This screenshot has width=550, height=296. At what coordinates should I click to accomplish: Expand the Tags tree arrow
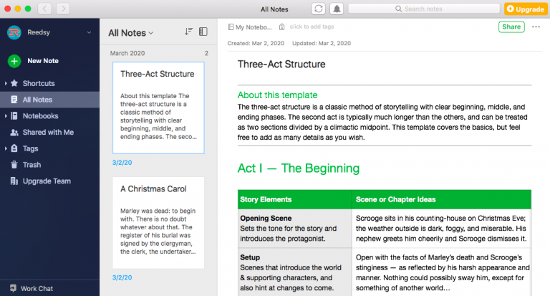[x=6, y=148]
